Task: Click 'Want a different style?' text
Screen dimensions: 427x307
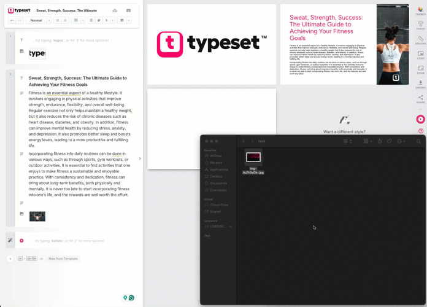Action: pyautogui.click(x=344, y=131)
